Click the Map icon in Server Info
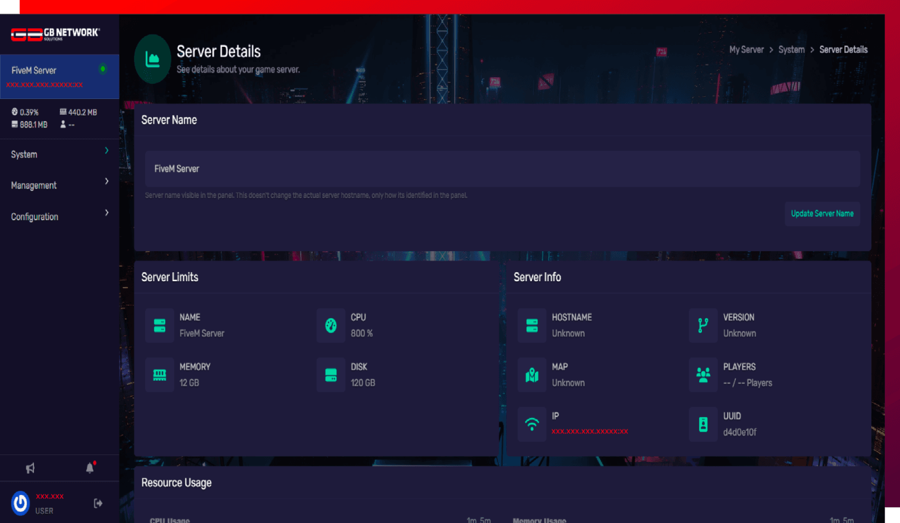900x523 pixels. click(x=531, y=375)
